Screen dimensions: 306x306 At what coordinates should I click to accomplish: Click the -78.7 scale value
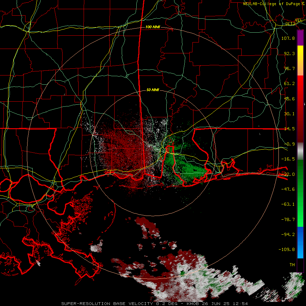[288, 220]
